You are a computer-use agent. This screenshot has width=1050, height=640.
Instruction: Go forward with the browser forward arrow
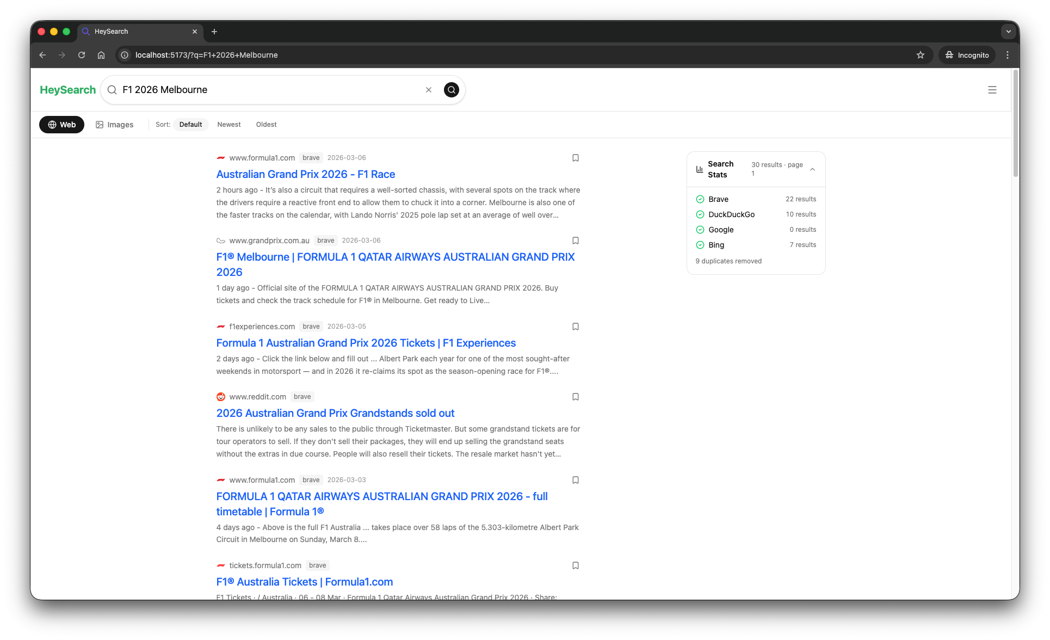(x=62, y=55)
